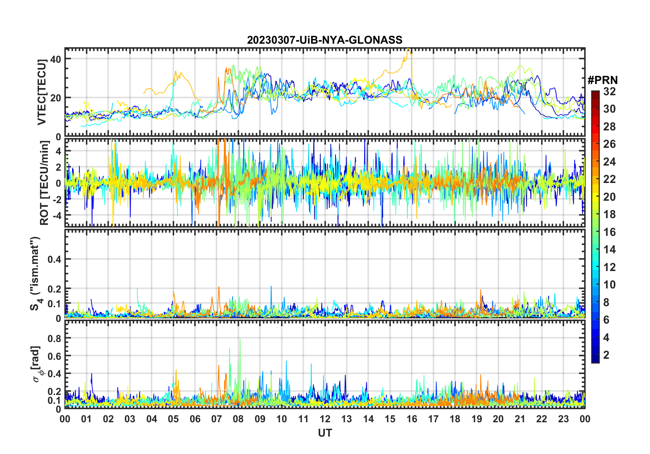This screenshot has width=650, height=454.
Task: Click the #PRN colorbar title
Action: (602, 80)
